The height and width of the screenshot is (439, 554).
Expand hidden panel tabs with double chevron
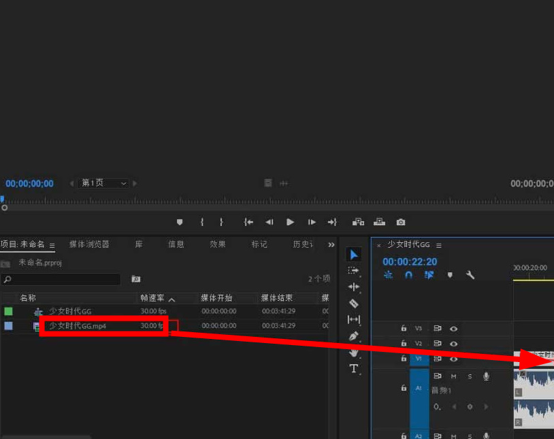(331, 244)
